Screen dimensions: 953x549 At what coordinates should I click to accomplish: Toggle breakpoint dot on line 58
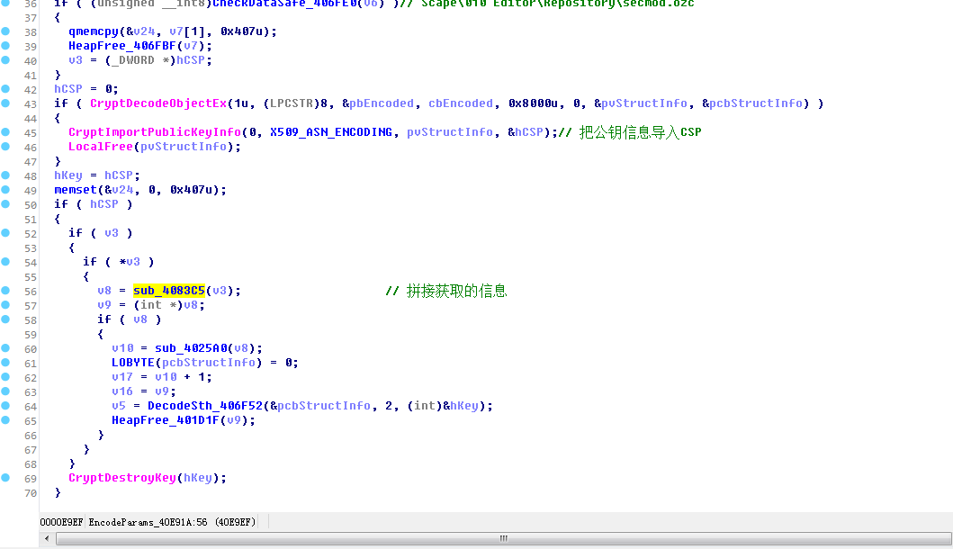pyautogui.click(x=5, y=319)
